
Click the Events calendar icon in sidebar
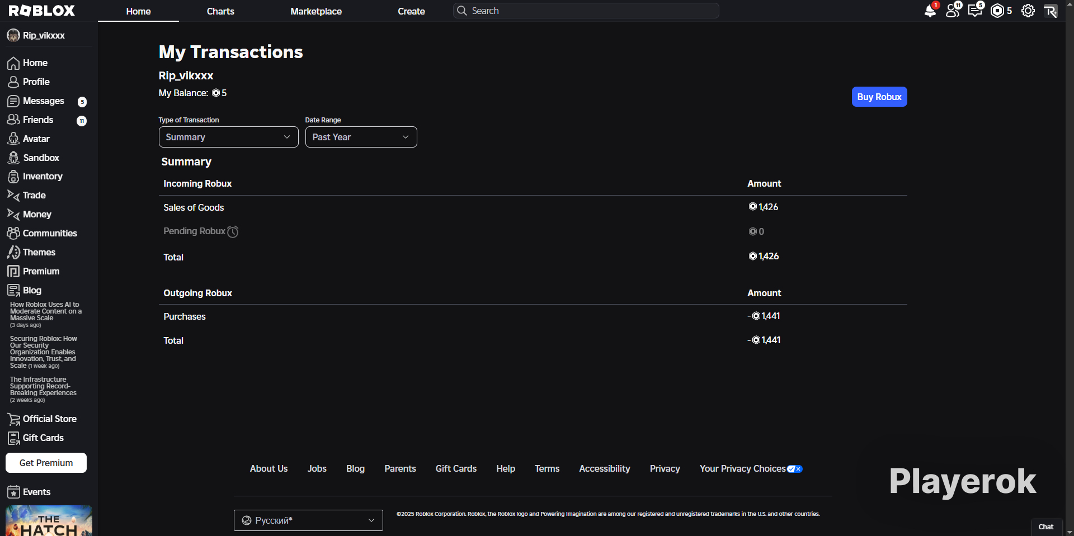(x=13, y=492)
